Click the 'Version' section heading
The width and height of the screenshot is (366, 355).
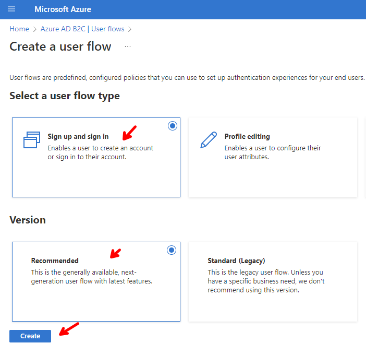click(28, 220)
